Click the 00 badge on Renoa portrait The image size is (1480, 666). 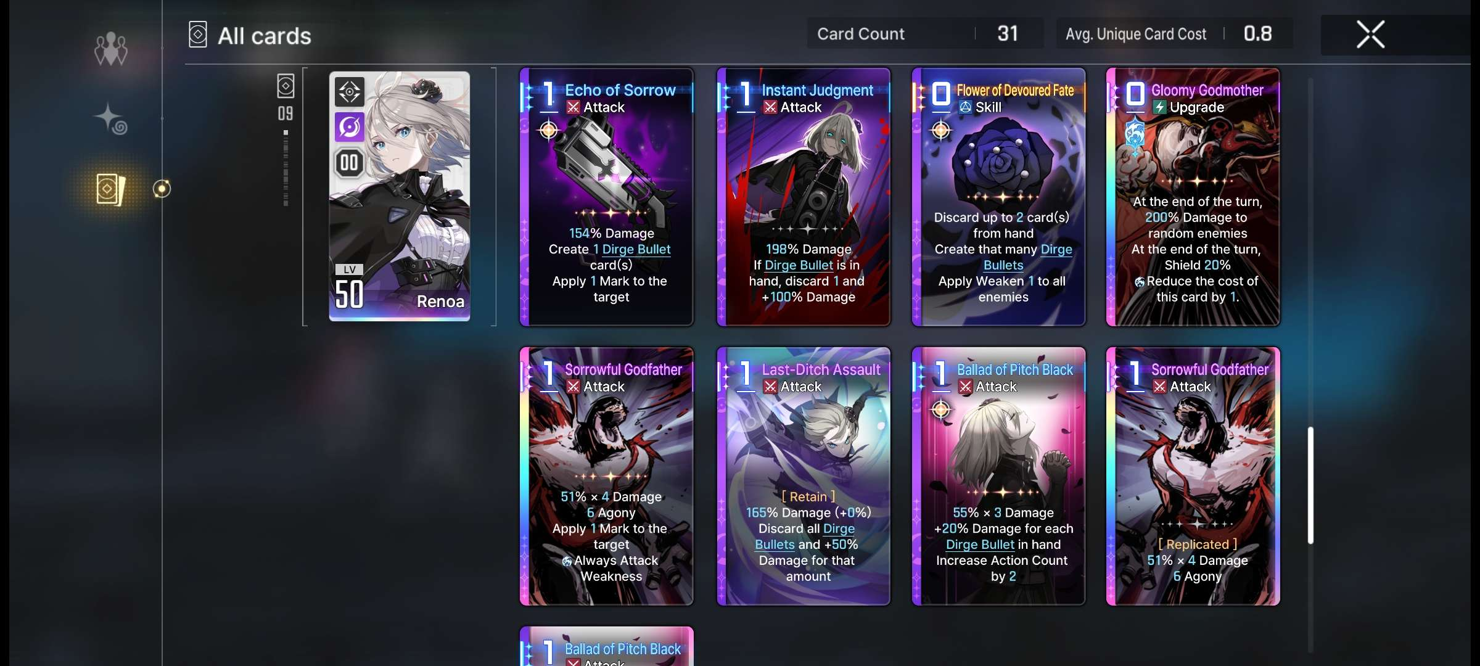[350, 163]
